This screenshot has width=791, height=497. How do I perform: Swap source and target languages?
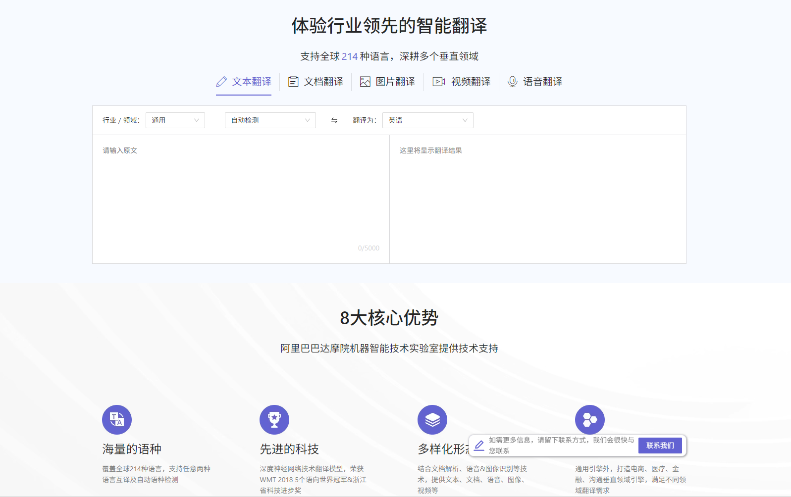coord(334,120)
